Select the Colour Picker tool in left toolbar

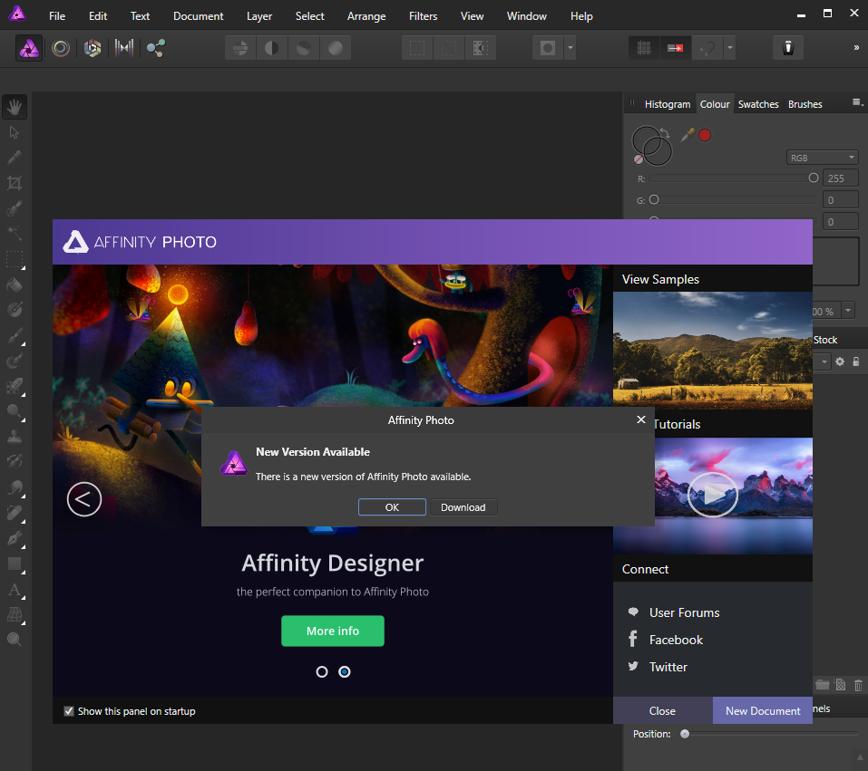[15, 158]
